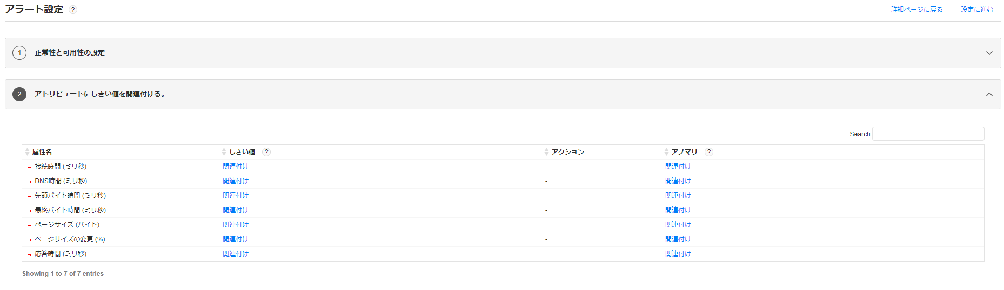Click help icon beside しきい値 header
1004x290 pixels.
tap(266, 152)
